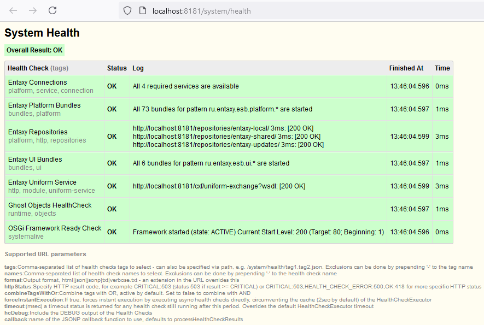Click the Health Check column header
The height and width of the screenshot is (325, 484).
[x=28, y=68]
